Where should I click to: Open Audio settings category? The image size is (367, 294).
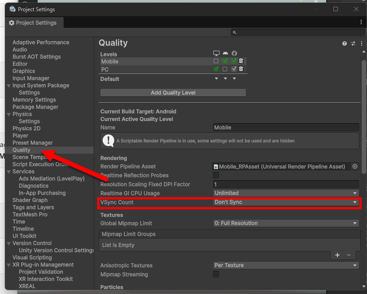[x=20, y=50]
